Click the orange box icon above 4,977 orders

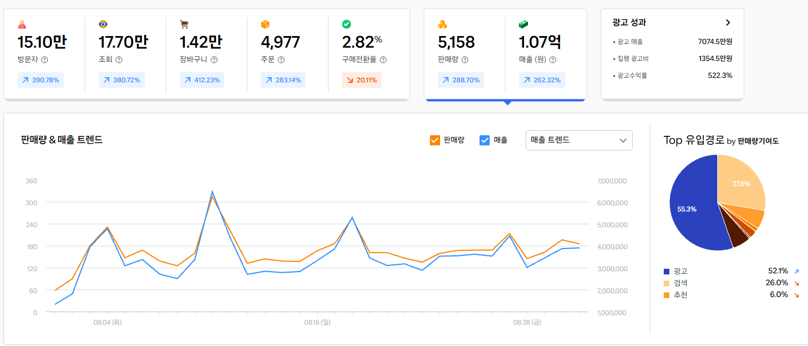(265, 24)
